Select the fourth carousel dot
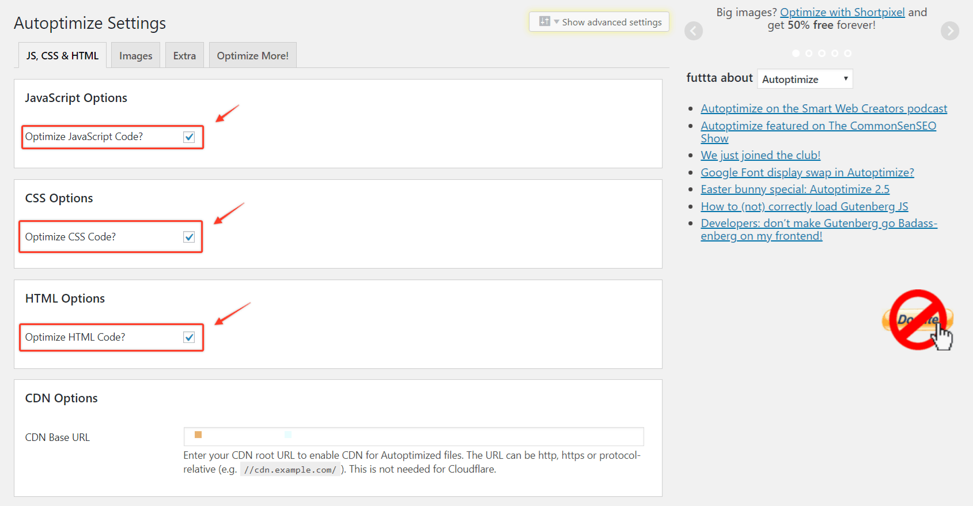 tap(835, 53)
